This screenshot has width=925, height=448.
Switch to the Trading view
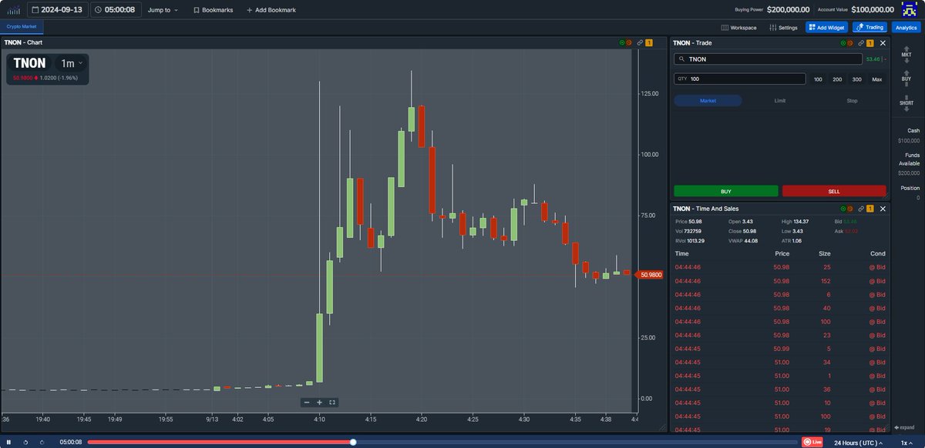point(869,27)
